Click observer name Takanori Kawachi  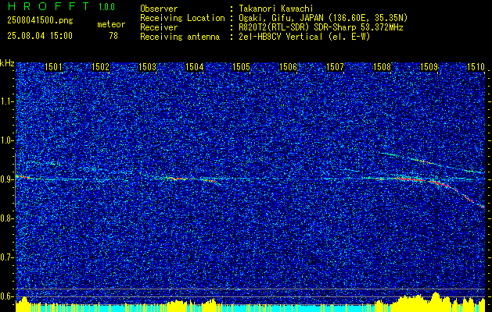point(276,9)
